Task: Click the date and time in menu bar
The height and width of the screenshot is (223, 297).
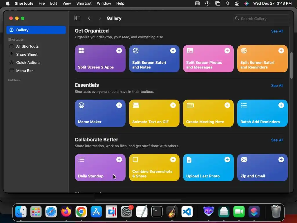Action: tap(272, 3)
